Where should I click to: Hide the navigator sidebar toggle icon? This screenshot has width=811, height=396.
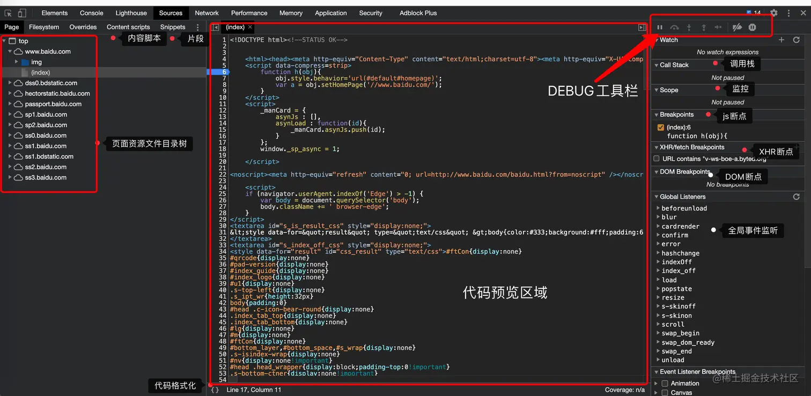[x=216, y=27]
